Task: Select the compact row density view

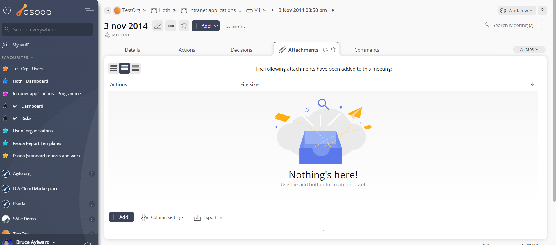Action: click(136, 68)
